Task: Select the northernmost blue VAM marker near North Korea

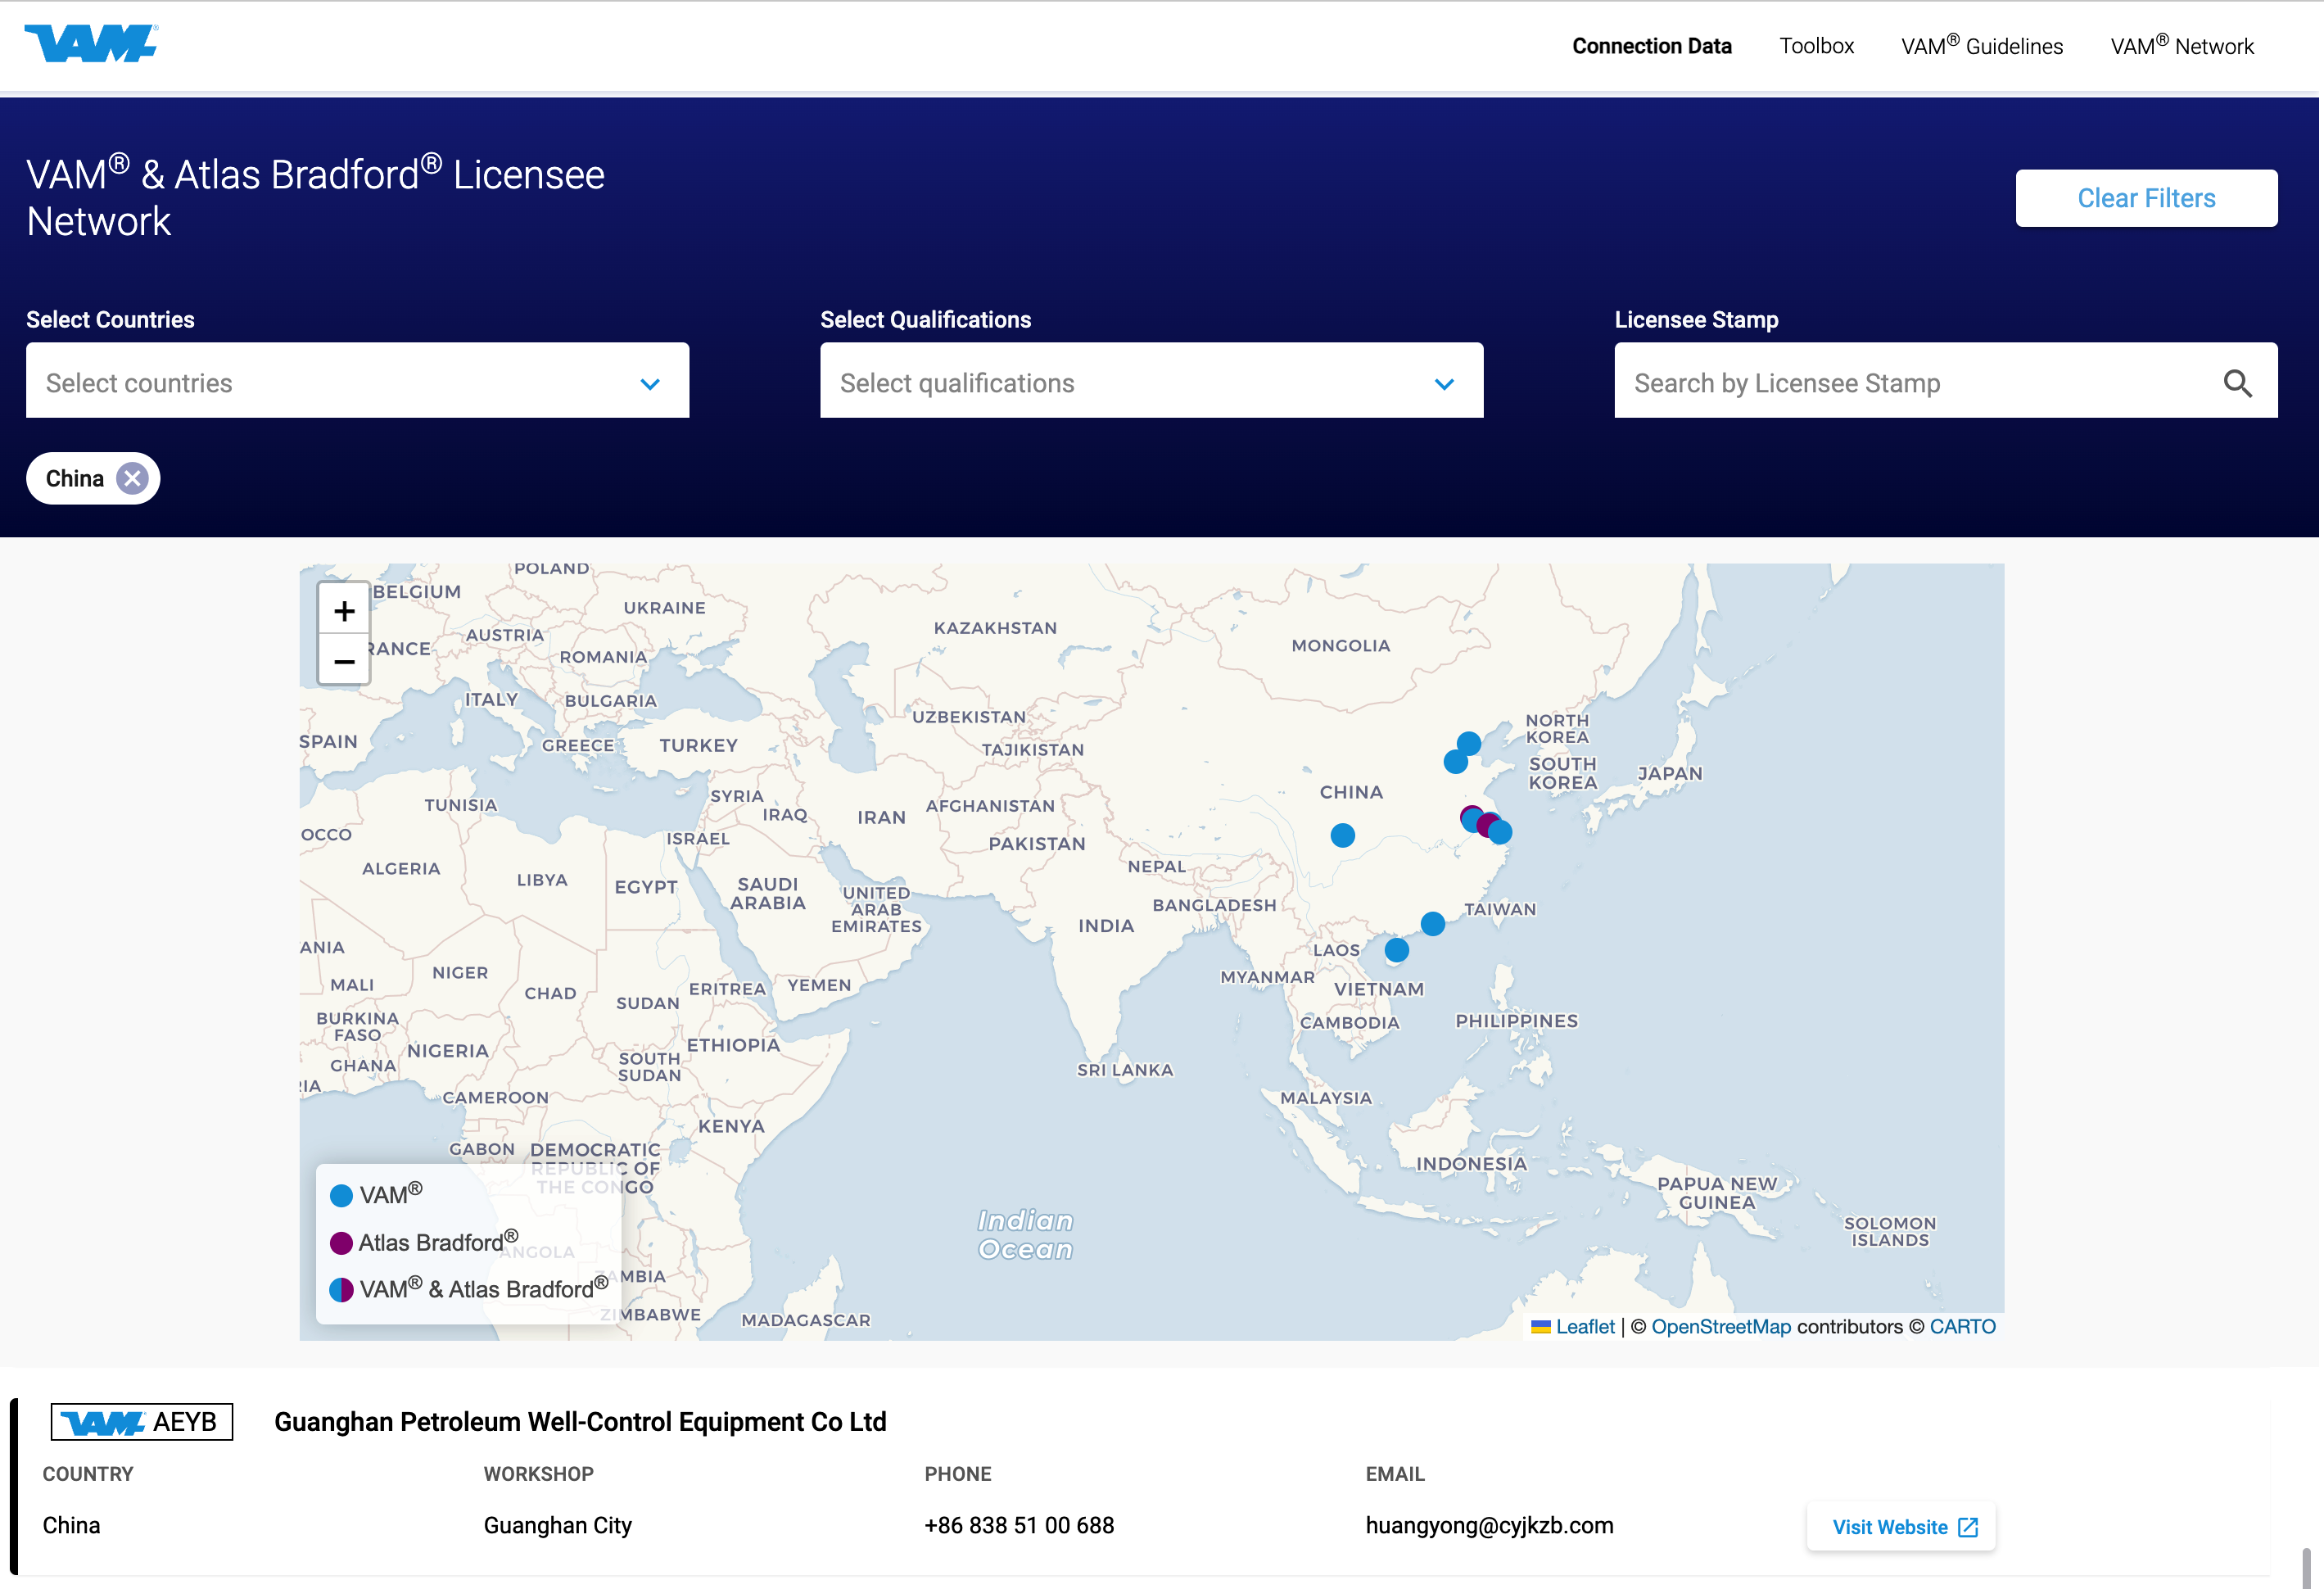Action: click(x=1468, y=743)
